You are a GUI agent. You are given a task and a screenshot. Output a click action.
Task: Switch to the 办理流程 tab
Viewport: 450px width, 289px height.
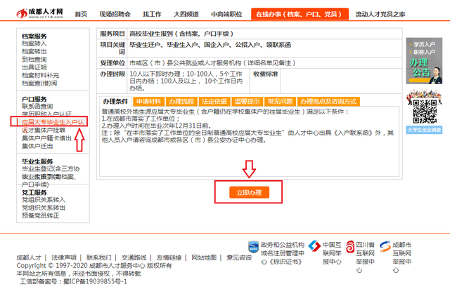pyautogui.click(x=181, y=102)
